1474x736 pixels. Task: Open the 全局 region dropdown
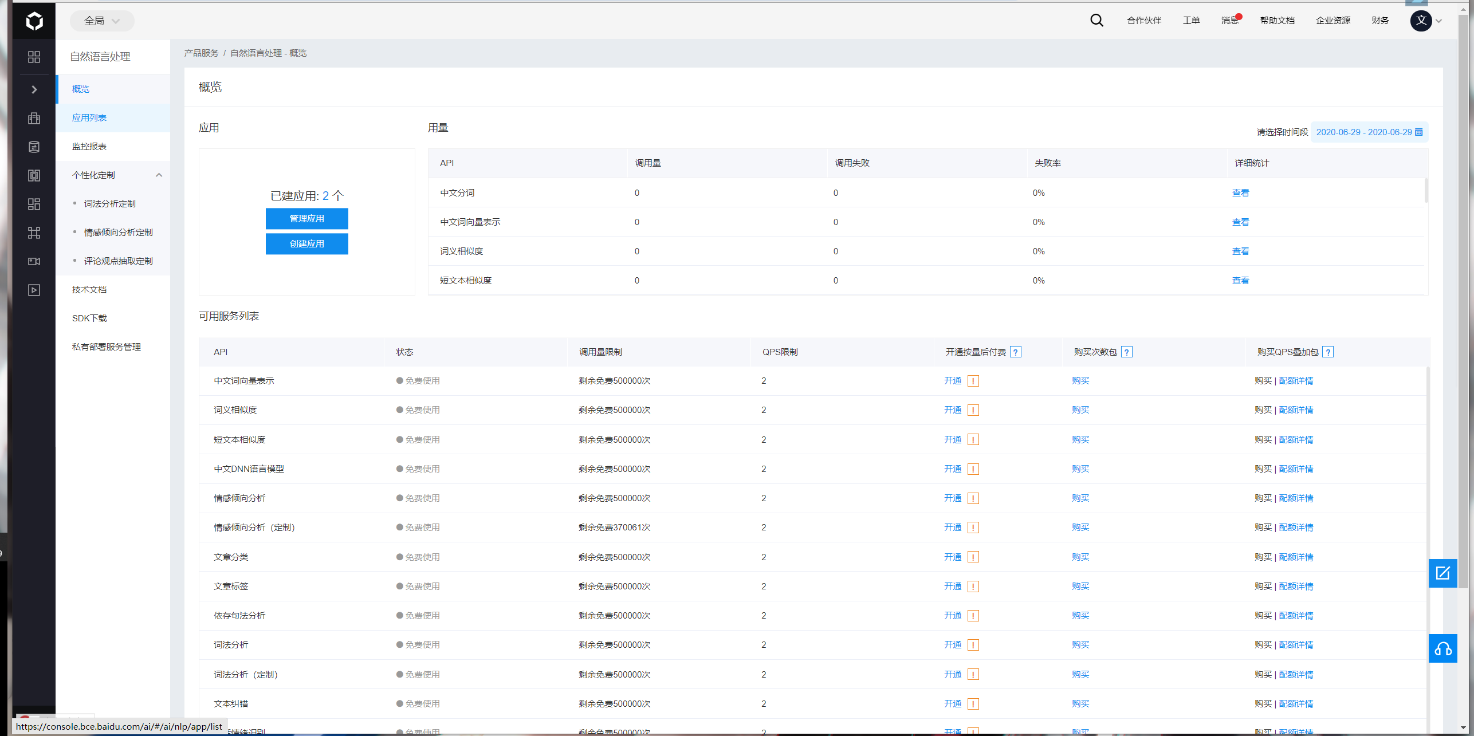[102, 21]
